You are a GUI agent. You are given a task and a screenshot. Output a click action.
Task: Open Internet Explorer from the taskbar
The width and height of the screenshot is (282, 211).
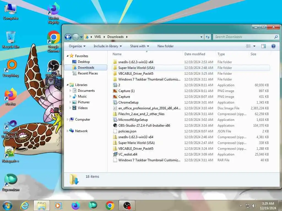pyautogui.click(x=25, y=206)
